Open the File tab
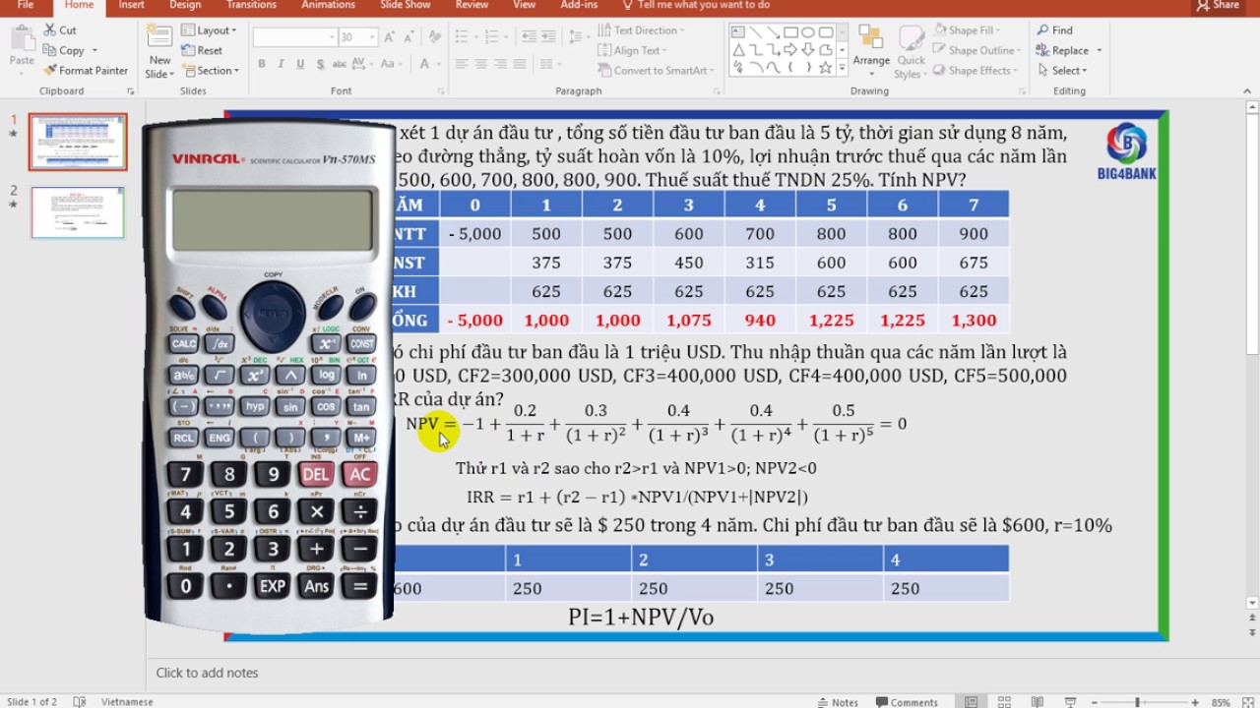Screen dimensions: 1260x708 26,5
